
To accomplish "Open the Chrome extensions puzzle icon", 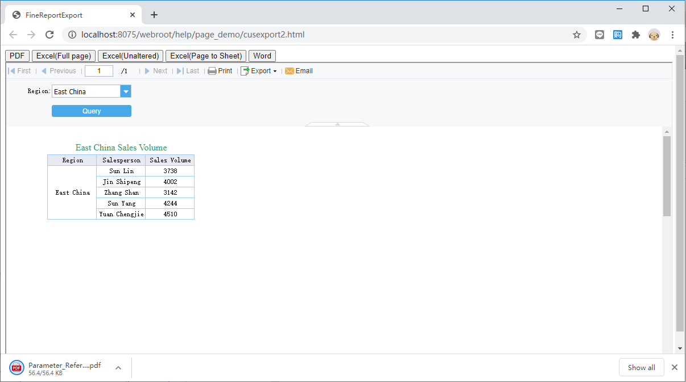I will (x=636, y=35).
